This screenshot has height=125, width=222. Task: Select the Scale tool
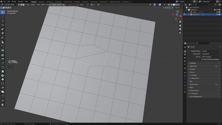[x=3, y=29]
